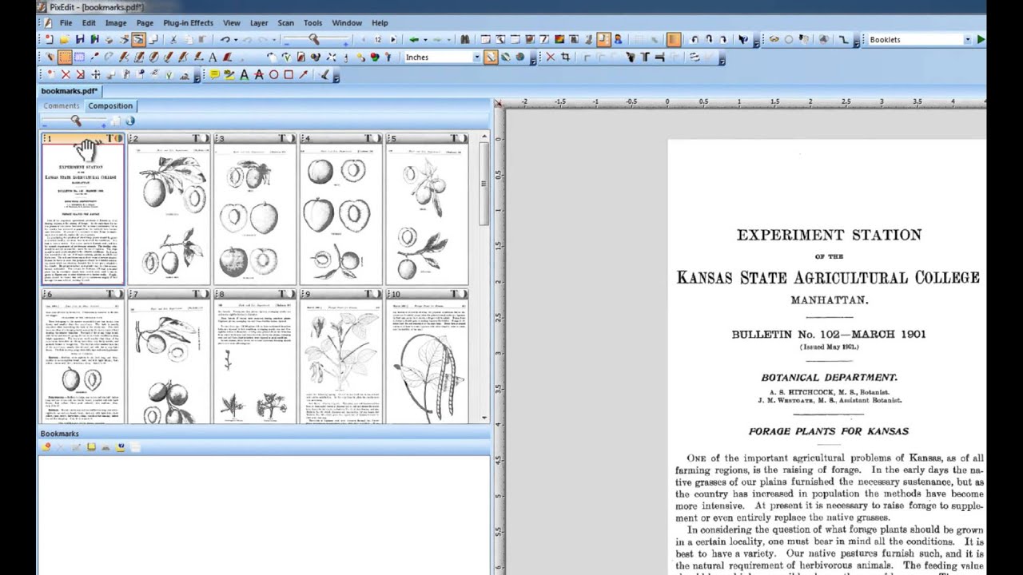This screenshot has width=1023, height=575.
Task: Go to next page with the arrow
Action: [x=392, y=39]
